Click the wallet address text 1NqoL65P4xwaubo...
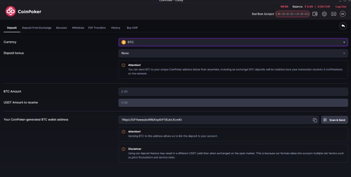The height and width of the screenshot is (177, 351). click(152, 120)
